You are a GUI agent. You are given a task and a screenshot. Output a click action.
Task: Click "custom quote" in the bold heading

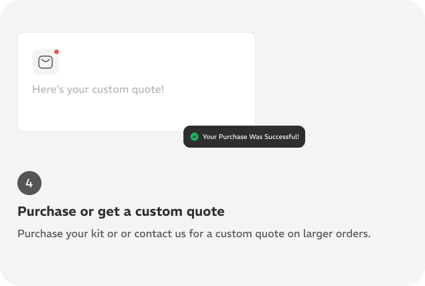point(179,212)
